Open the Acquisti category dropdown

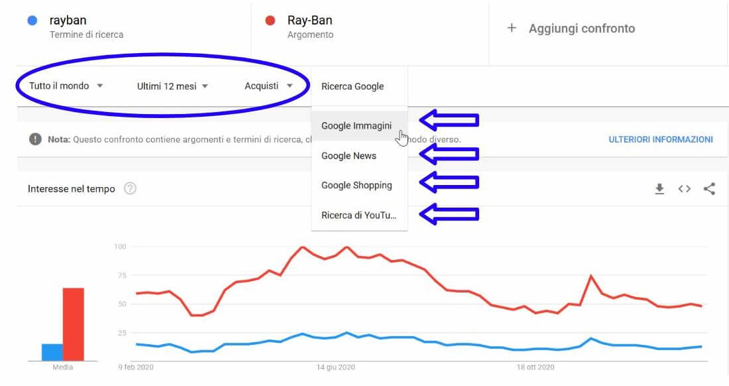[x=268, y=86]
